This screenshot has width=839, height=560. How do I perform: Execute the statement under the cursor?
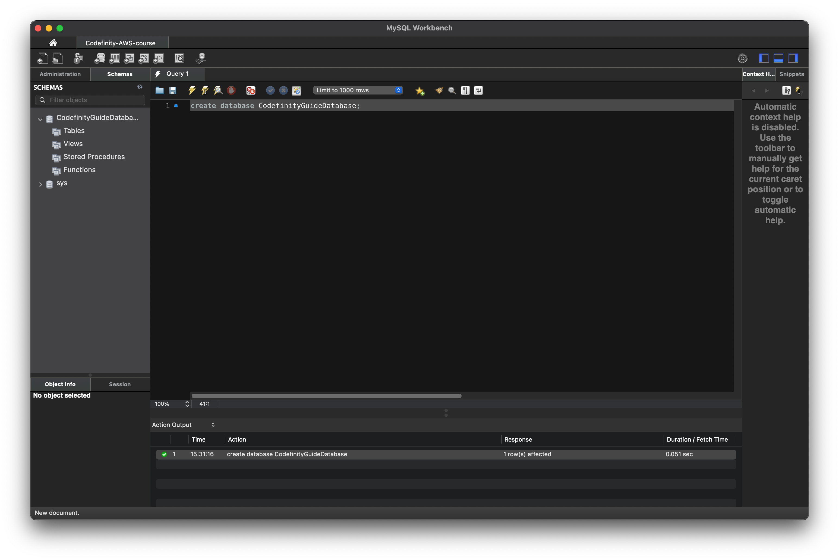pyautogui.click(x=205, y=90)
